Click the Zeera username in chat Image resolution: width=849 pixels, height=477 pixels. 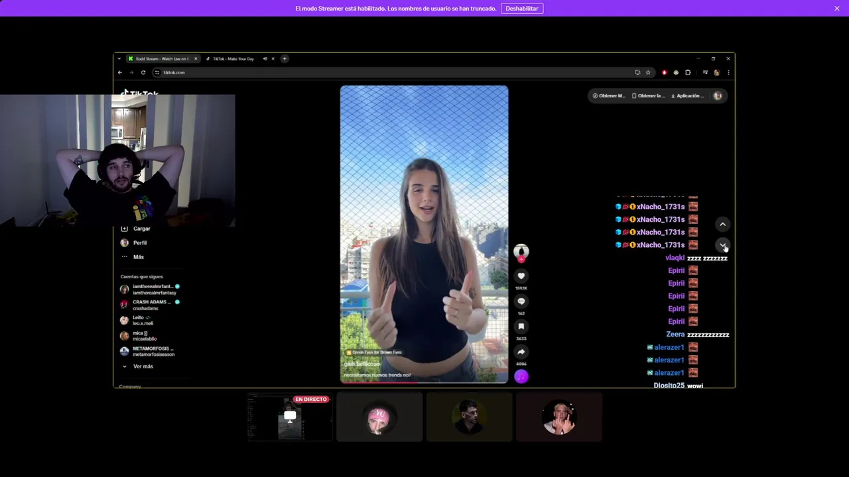click(675, 335)
